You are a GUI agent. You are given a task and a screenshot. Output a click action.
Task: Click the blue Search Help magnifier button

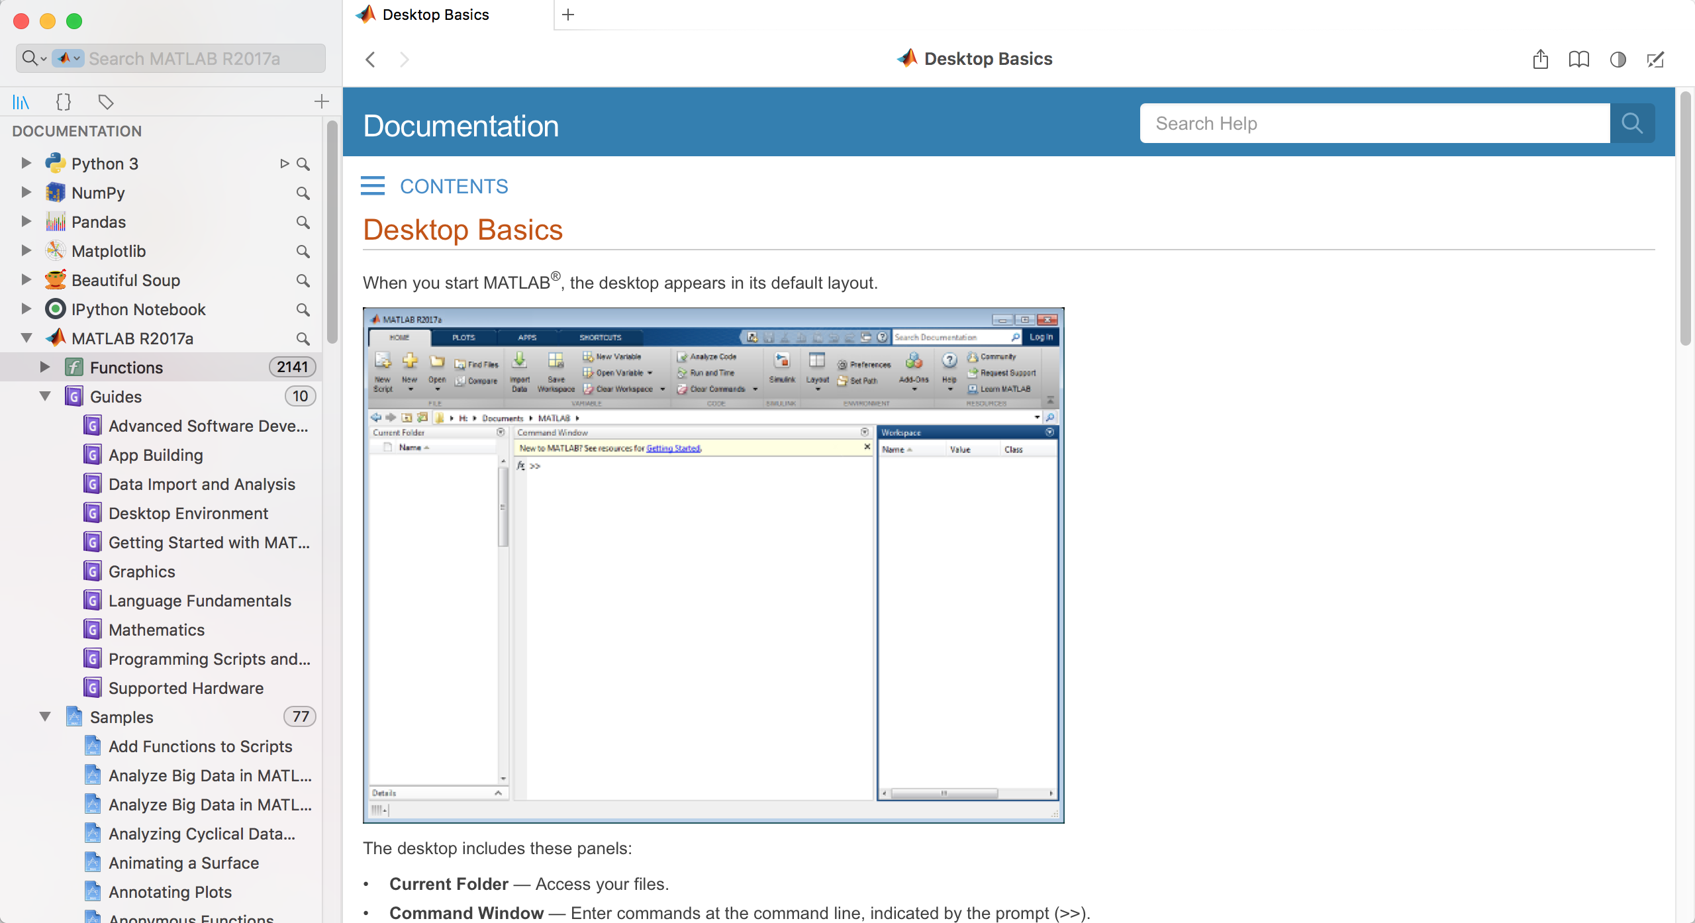[1632, 123]
